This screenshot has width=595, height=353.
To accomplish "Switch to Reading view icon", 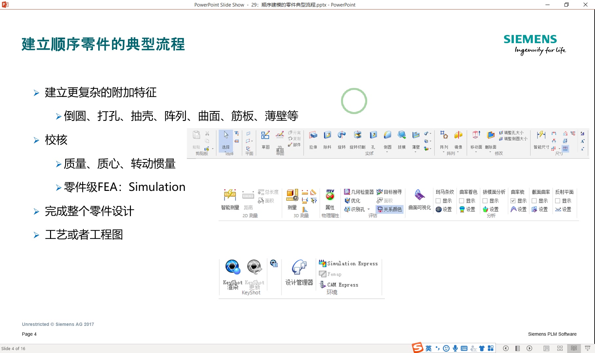I will [574, 348].
